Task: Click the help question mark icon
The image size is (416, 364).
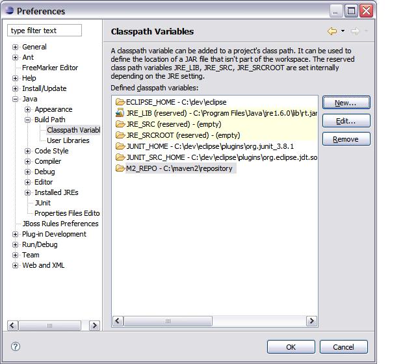Action: (x=16, y=347)
